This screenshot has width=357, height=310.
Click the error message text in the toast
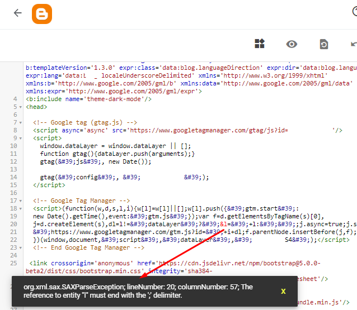(x=138, y=291)
